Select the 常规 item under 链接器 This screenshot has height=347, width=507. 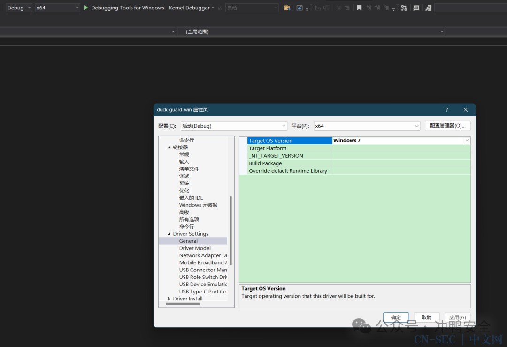[184, 154]
